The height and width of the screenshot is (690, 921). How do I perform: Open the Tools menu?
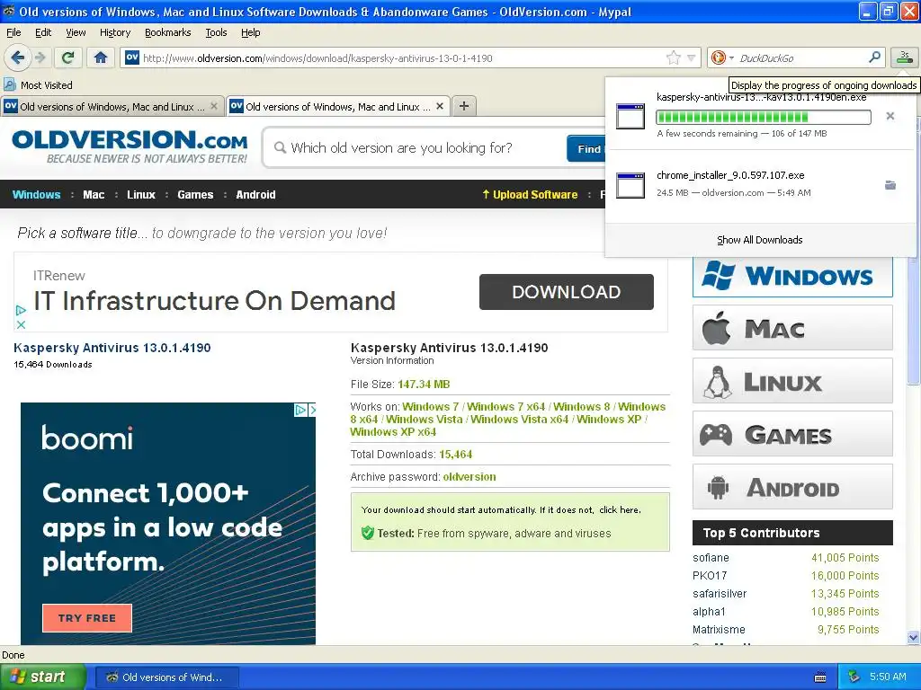[216, 32]
